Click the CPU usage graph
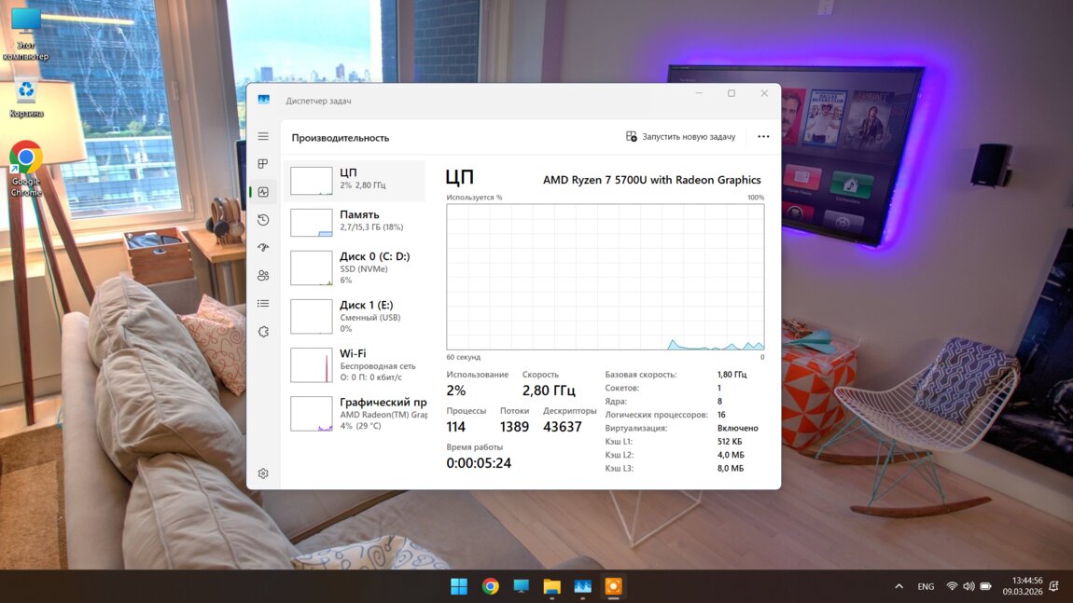 pyautogui.click(x=605, y=277)
